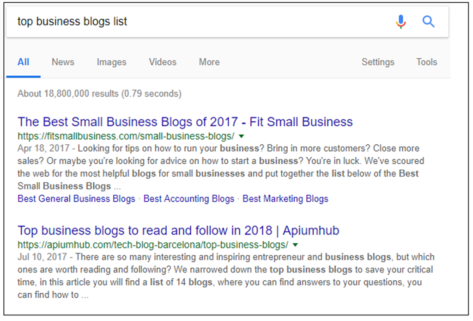Click the results count text area

coord(98,93)
